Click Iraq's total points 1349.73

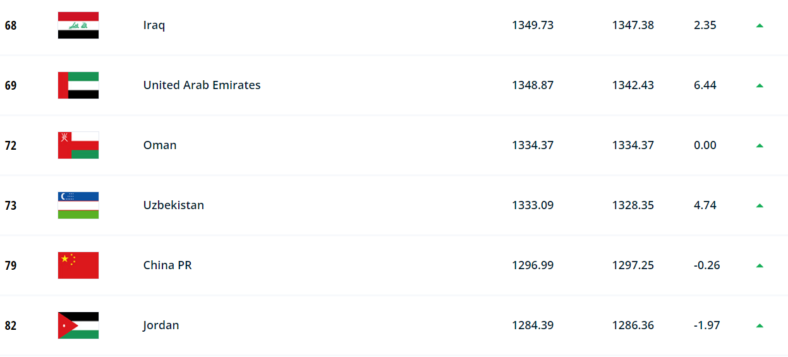pos(533,25)
